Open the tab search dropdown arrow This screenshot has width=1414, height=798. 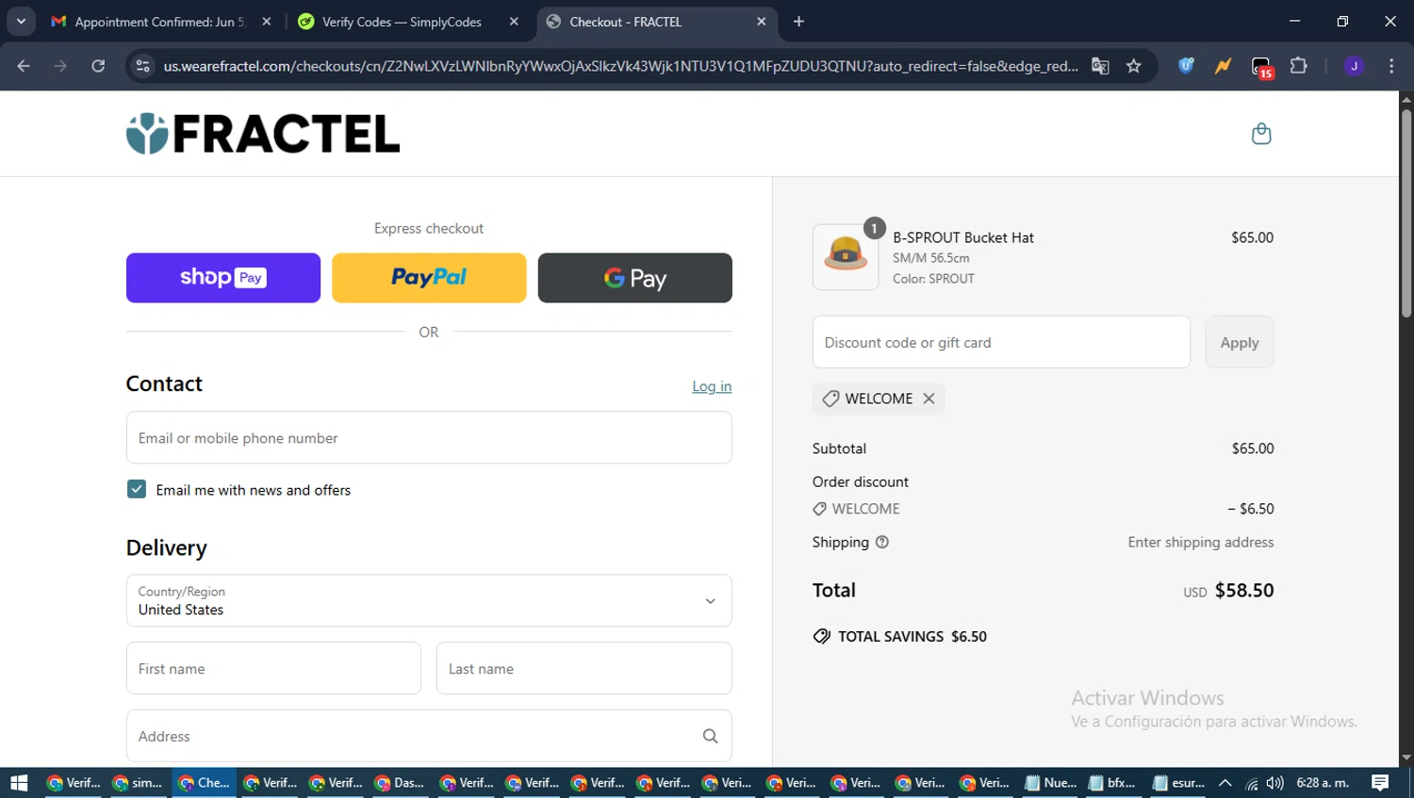coord(21,22)
